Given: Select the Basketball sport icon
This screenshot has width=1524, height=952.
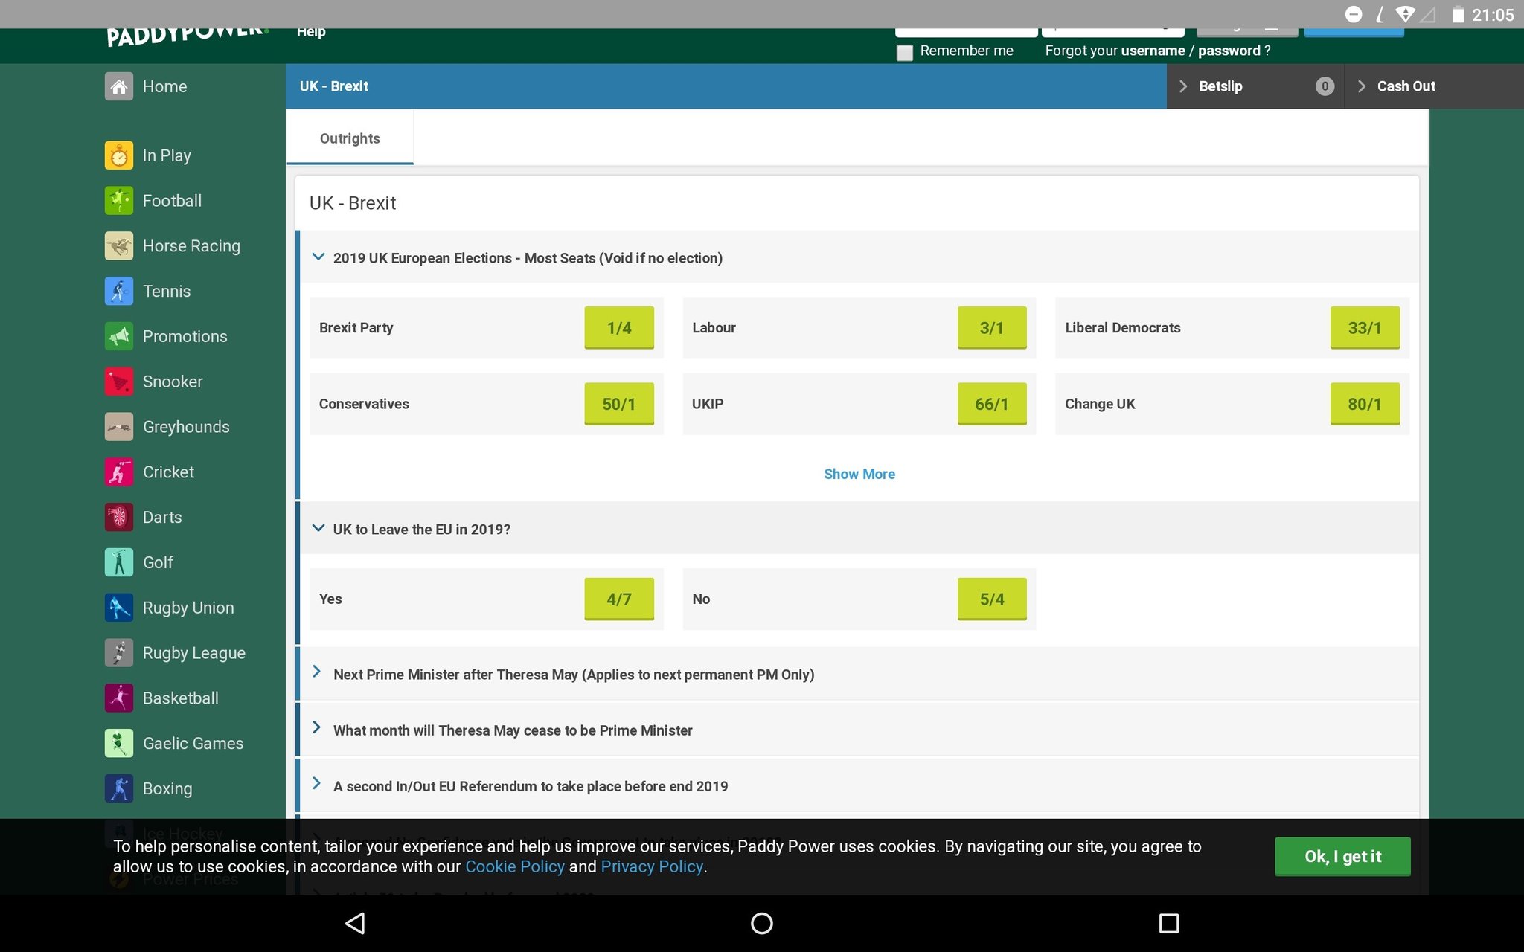Looking at the screenshot, I should pyautogui.click(x=119, y=698).
